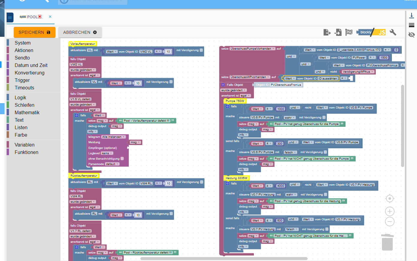
Task: Switch between Blockly and JS view
Action: pyautogui.click(x=371, y=32)
